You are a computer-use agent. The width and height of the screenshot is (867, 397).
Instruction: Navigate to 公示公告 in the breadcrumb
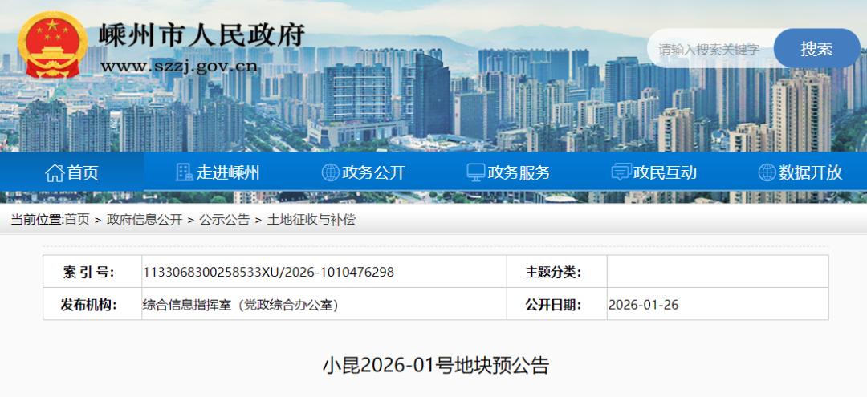[224, 220]
